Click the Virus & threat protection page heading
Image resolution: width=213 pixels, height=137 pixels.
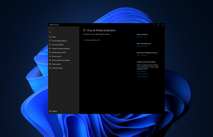101,30
